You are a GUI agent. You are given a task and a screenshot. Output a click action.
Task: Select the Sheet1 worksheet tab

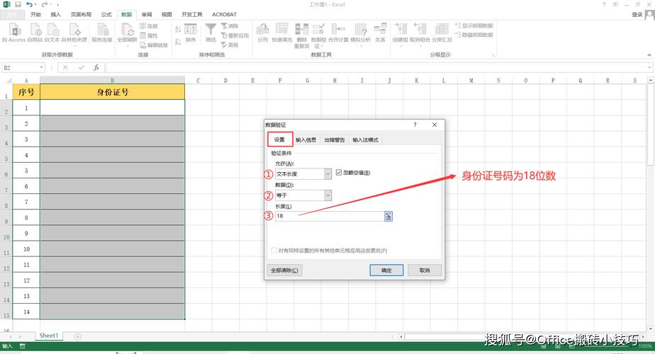[x=49, y=336]
